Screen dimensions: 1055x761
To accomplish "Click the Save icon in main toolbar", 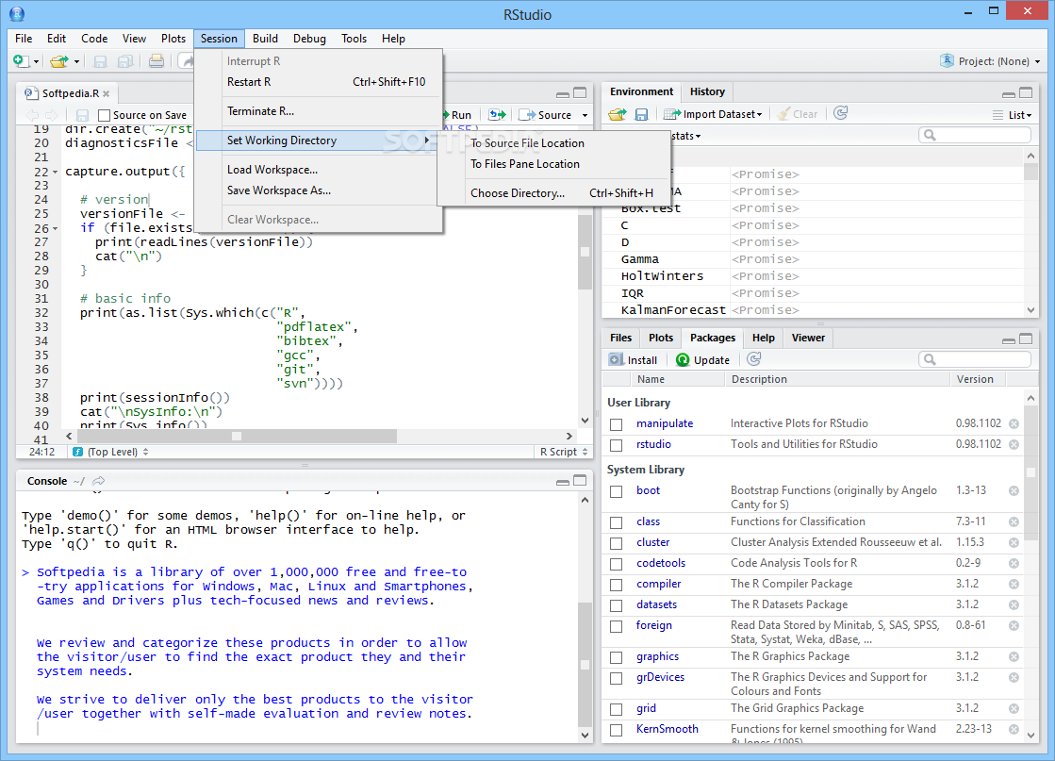I will tap(100, 61).
